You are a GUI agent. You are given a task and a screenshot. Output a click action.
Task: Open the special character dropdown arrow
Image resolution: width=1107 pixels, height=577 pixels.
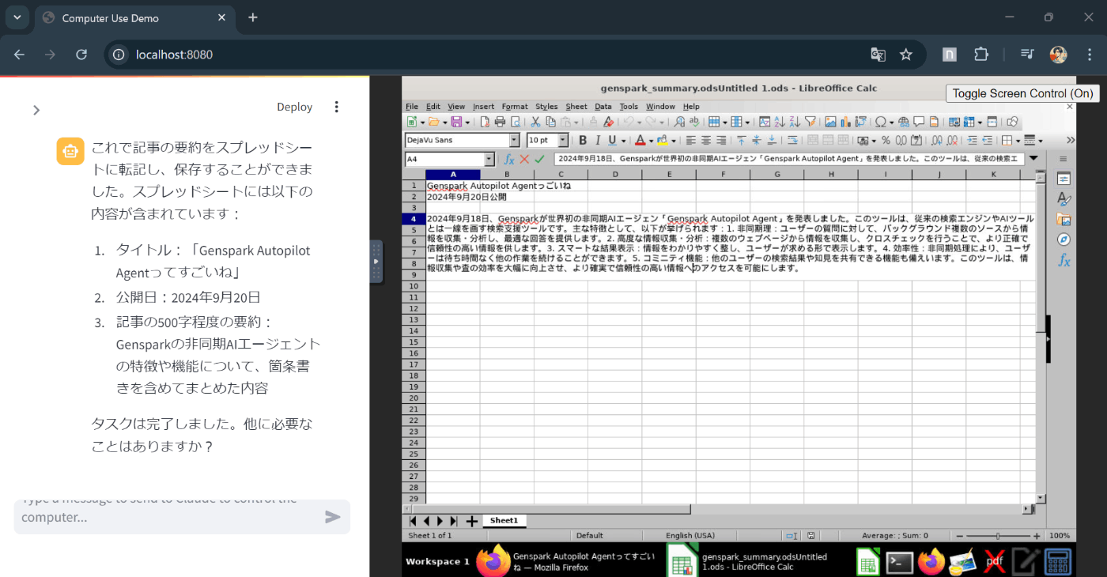891,123
